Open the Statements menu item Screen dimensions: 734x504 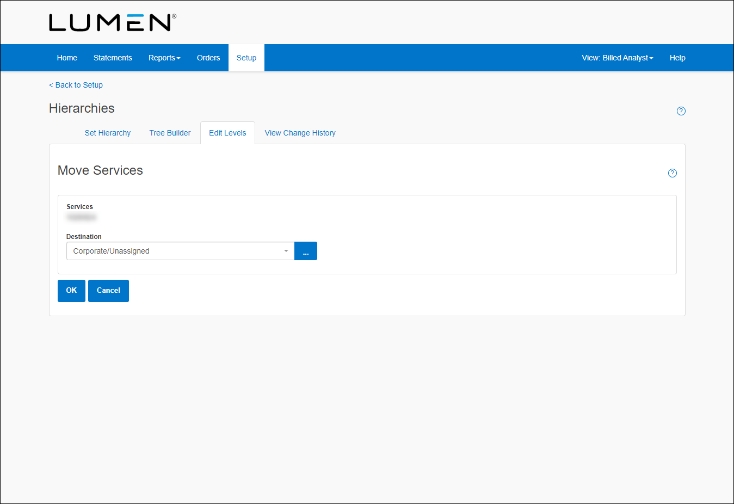[113, 58]
